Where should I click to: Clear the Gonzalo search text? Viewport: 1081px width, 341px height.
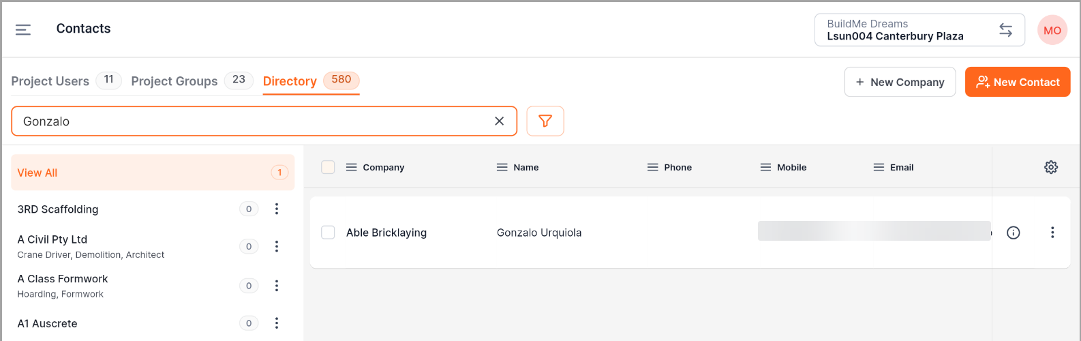pyautogui.click(x=499, y=121)
